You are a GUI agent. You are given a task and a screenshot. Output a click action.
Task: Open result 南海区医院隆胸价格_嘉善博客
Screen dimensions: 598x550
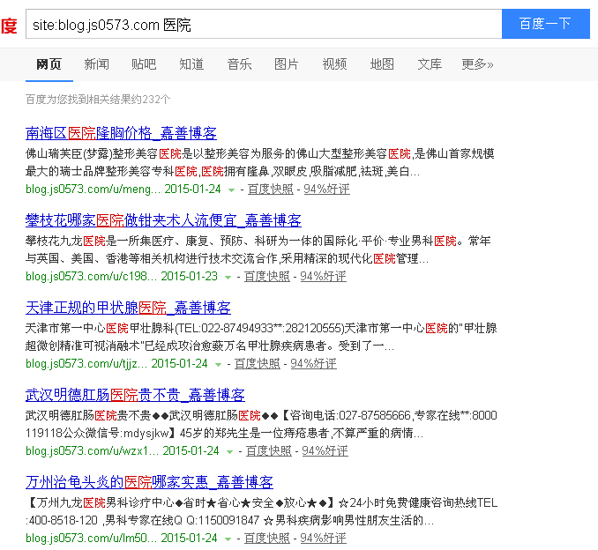121,134
